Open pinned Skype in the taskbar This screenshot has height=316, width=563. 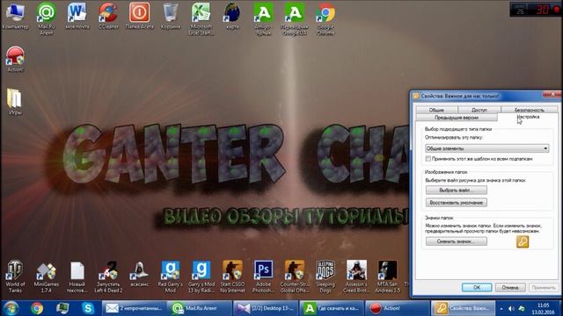point(88,308)
